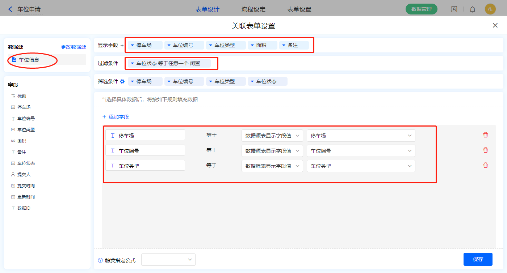Click the 更改数据源 link
Screen dimensions: 507x273
click(x=74, y=47)
